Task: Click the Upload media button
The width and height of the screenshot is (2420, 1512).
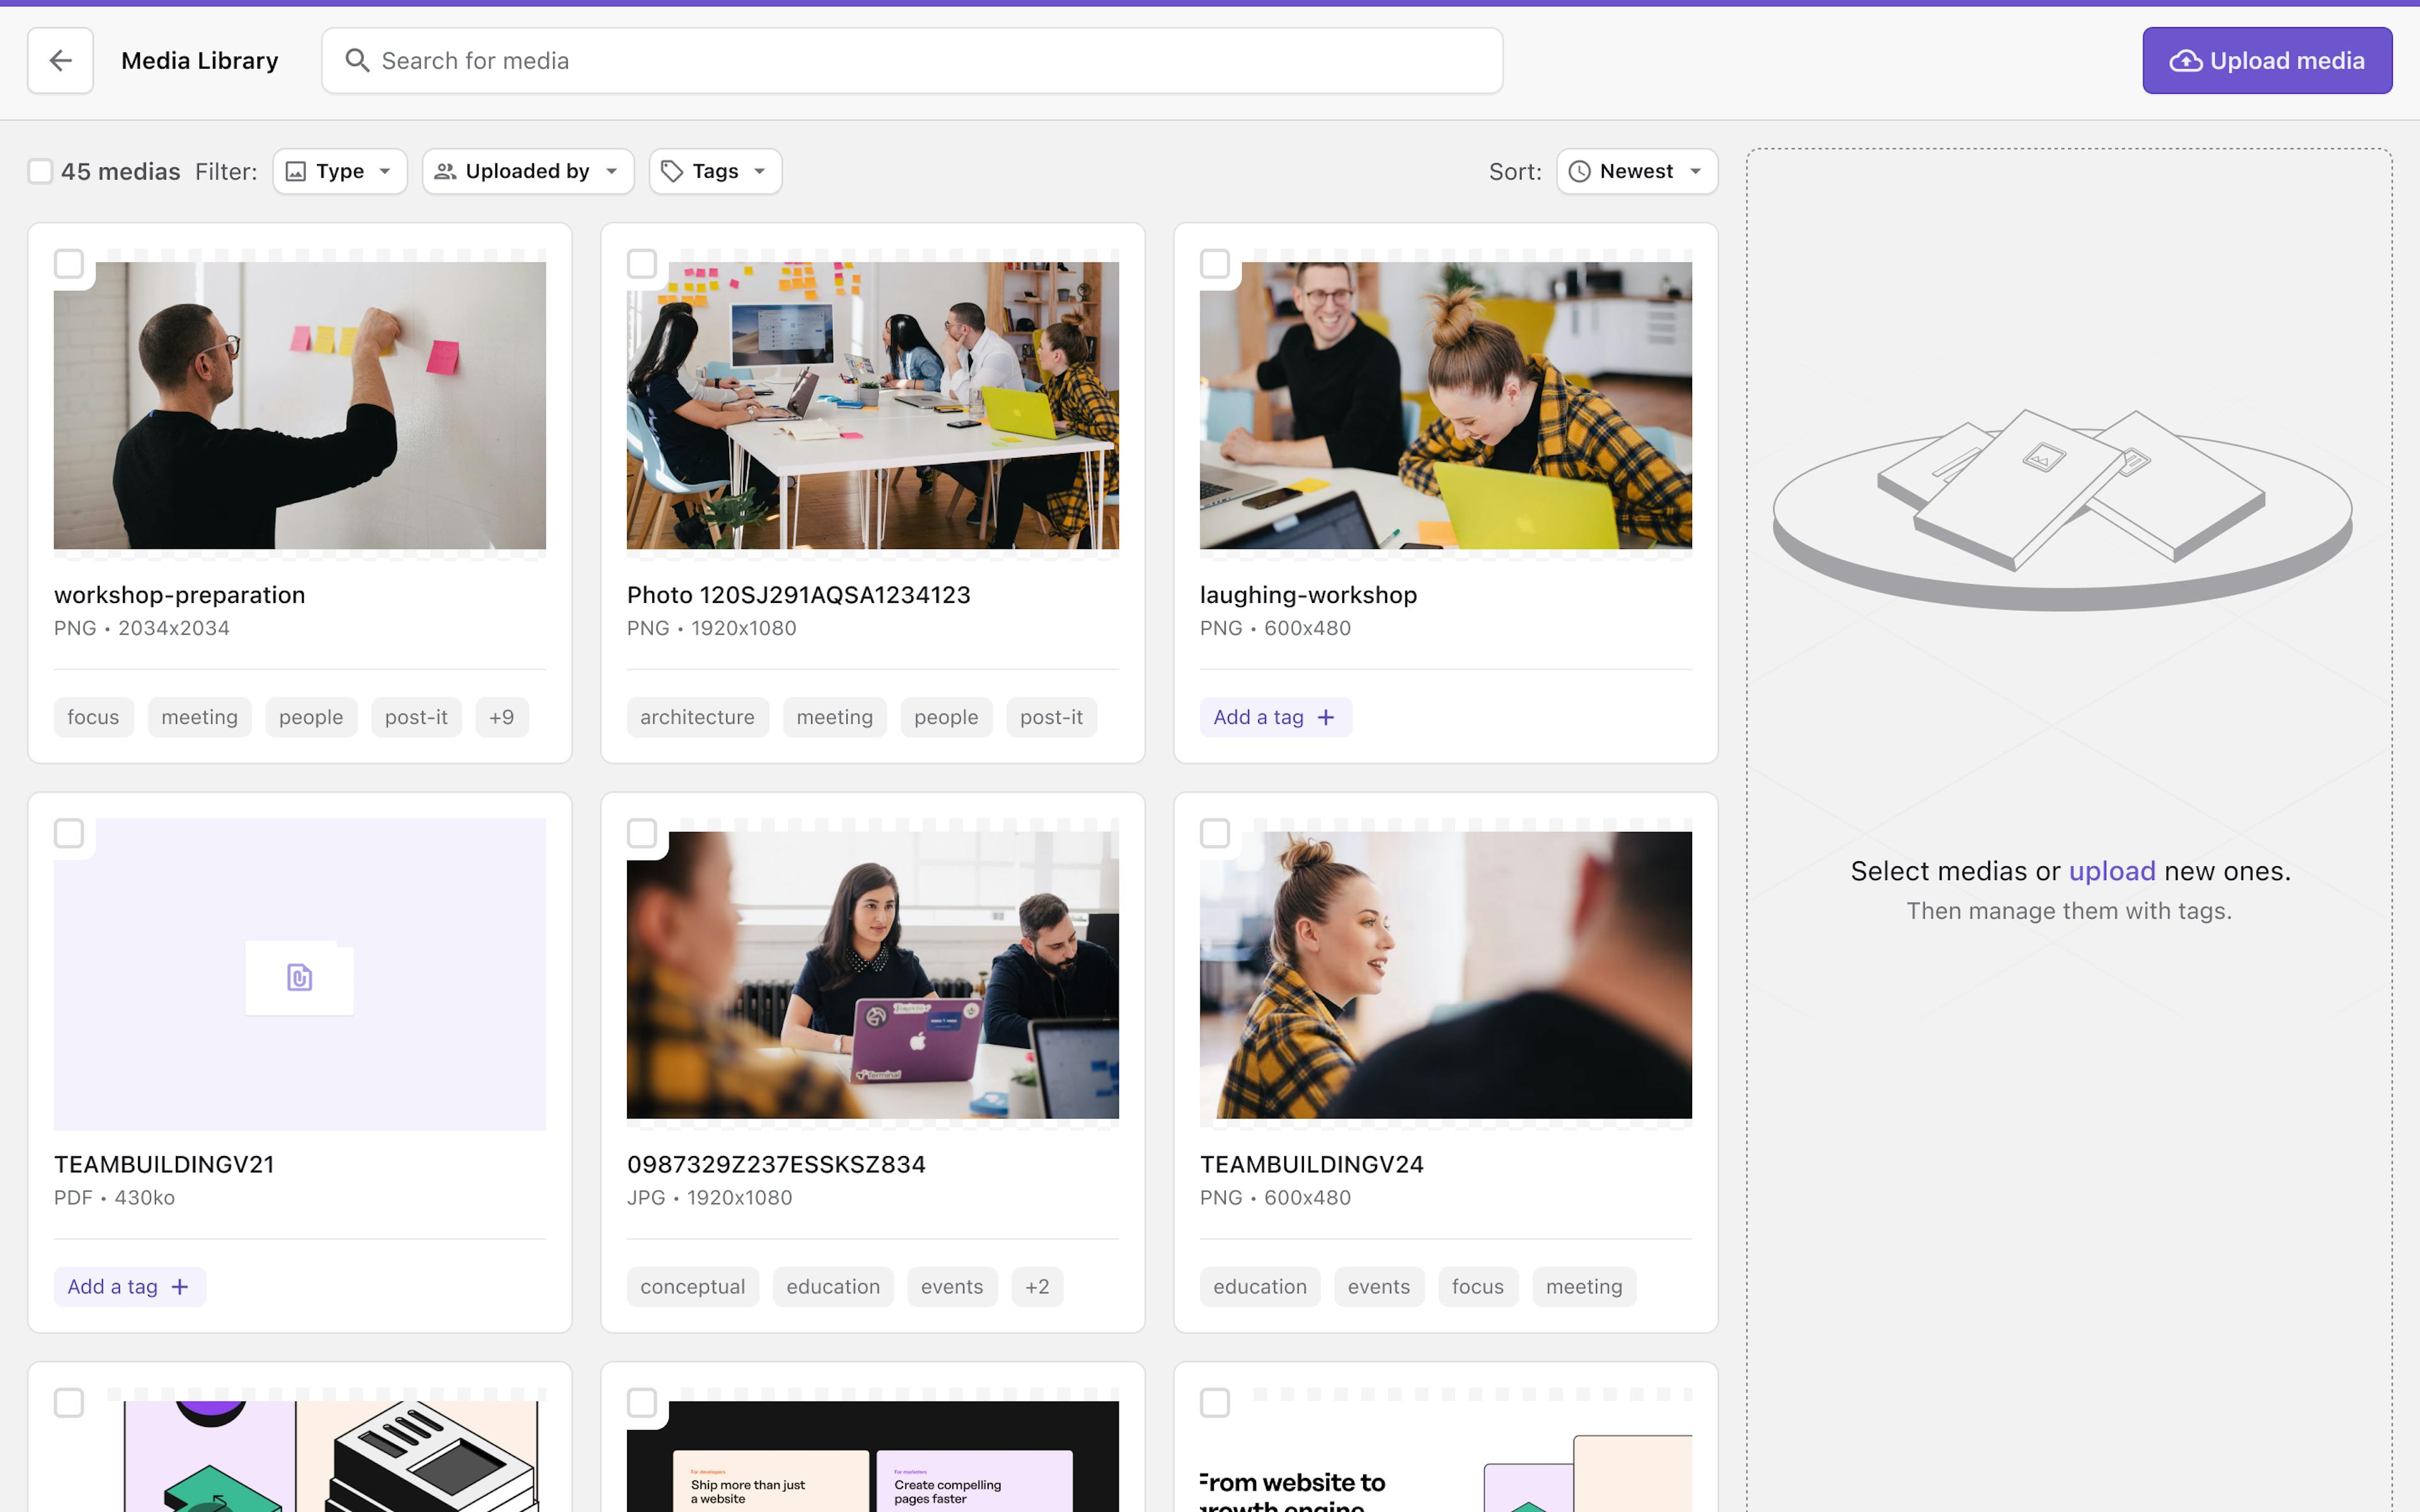Action: click(x=2267, y=60)
